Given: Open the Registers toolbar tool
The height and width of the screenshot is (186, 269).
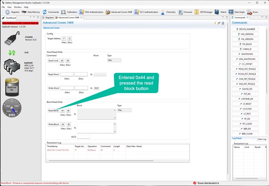Looking at the screenshot, I should tap(12, 12).
